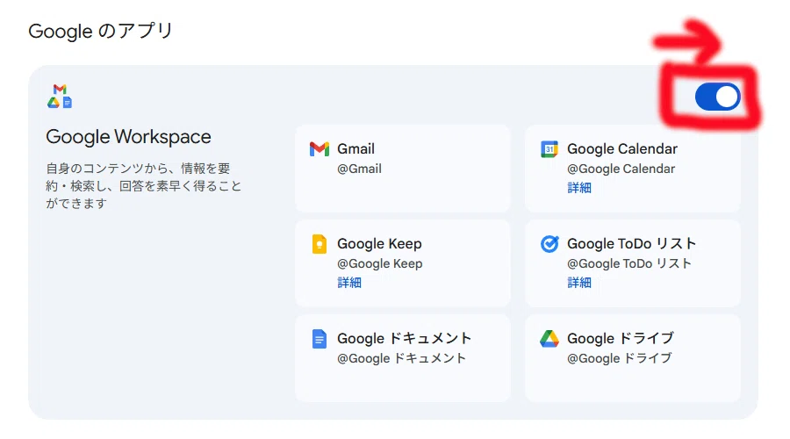Click the Google Calendar icon
This screenshot has width=790, height=439.
(x=549, y=149)
